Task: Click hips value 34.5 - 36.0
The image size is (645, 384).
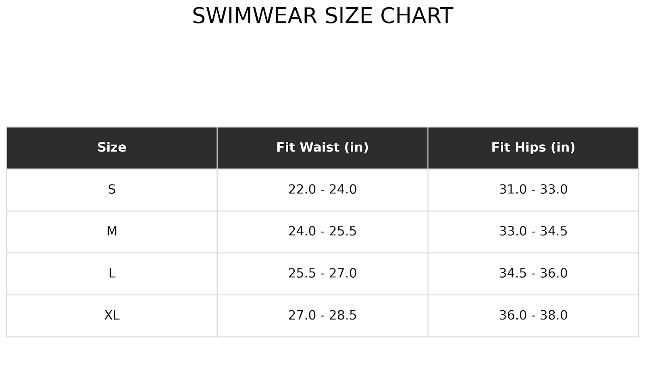Action: coord(533,273)
